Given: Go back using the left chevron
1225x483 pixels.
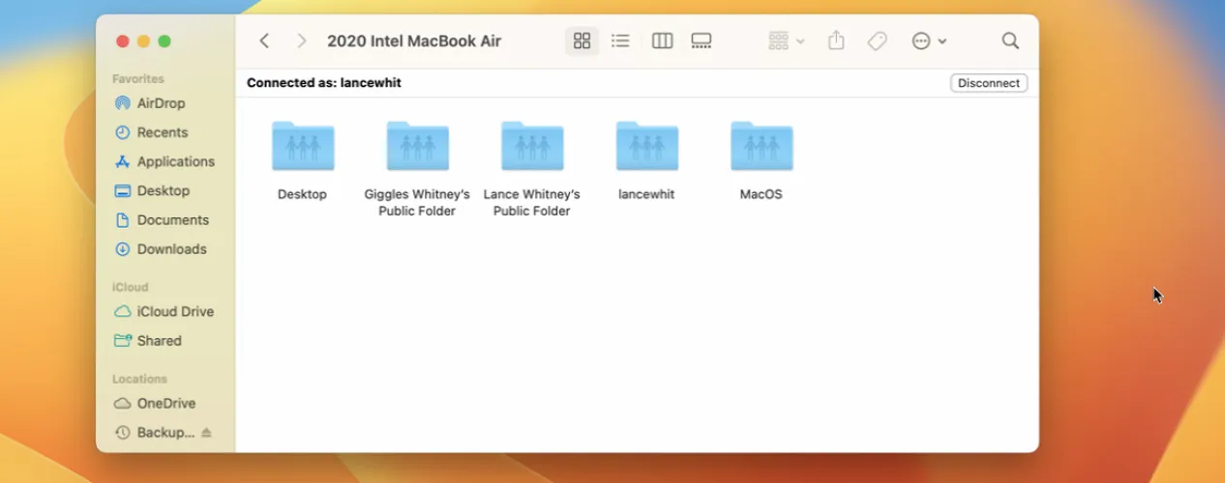Looking at the screenshot, I should click(x=264, y=41).
